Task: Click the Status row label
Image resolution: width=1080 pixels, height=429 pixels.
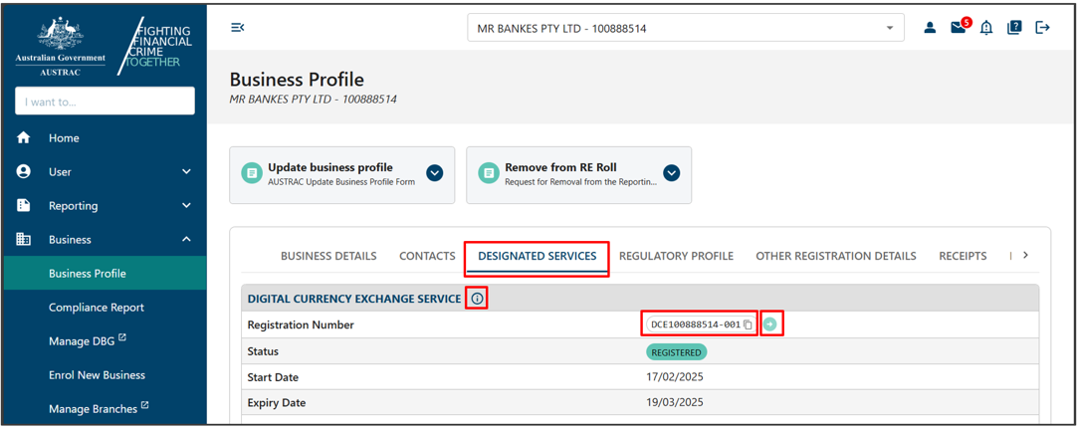Action: tap(263, 351)
